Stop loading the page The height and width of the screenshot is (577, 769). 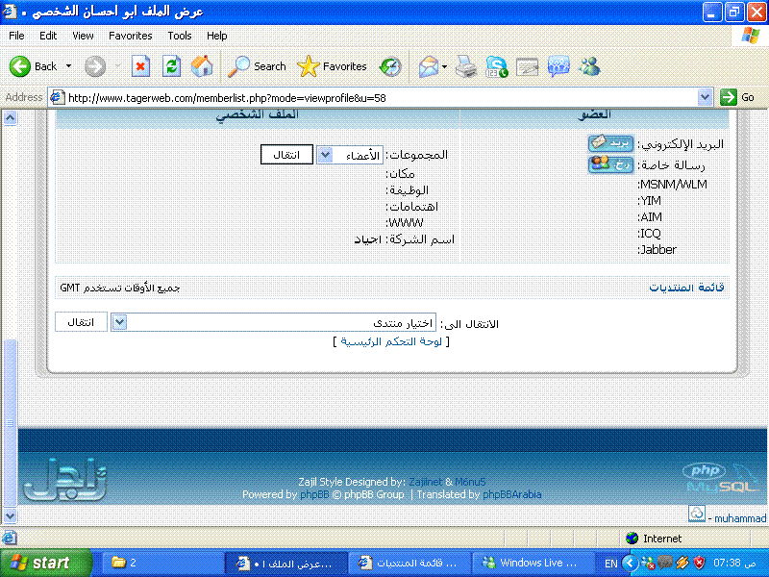tap(140, 66)
